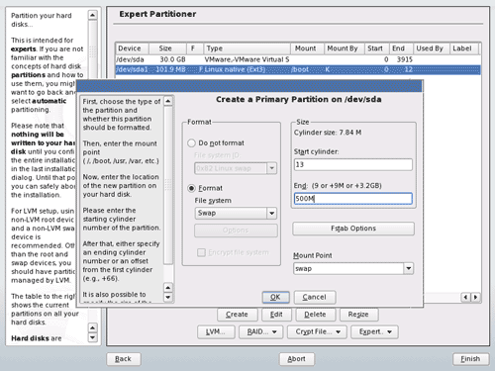
Task: Click the Fstab Options button
Action: pos(353,229)
